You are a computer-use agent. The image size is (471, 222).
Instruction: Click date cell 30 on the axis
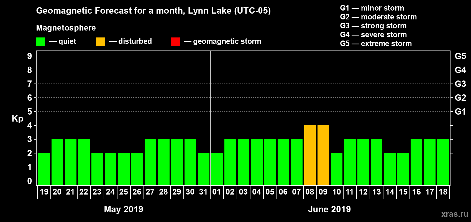pyautogui.click(x=190, y=192)
